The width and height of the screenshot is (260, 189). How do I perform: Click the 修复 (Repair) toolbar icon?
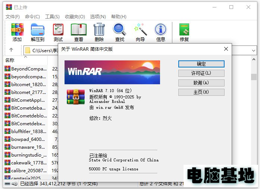click(x=184, y=30)
